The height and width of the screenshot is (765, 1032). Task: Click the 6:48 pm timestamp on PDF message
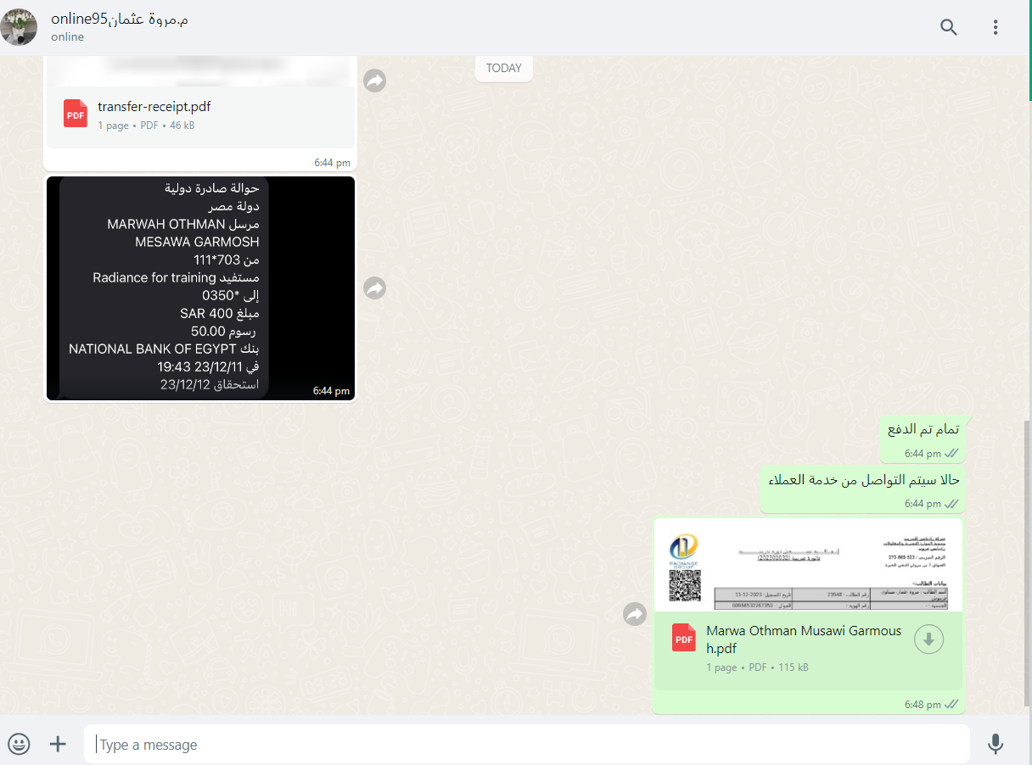pos(923,705)
